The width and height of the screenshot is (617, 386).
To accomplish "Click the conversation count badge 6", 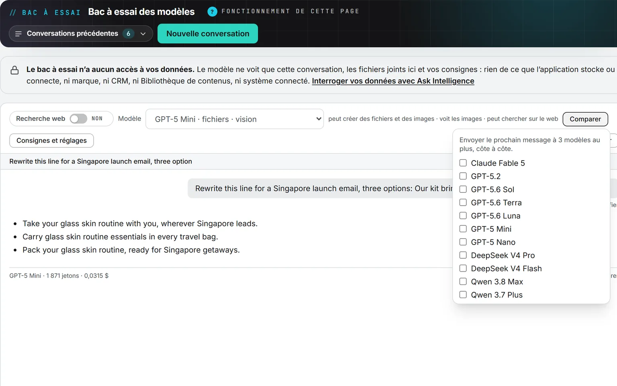I will tap(129, 34).
